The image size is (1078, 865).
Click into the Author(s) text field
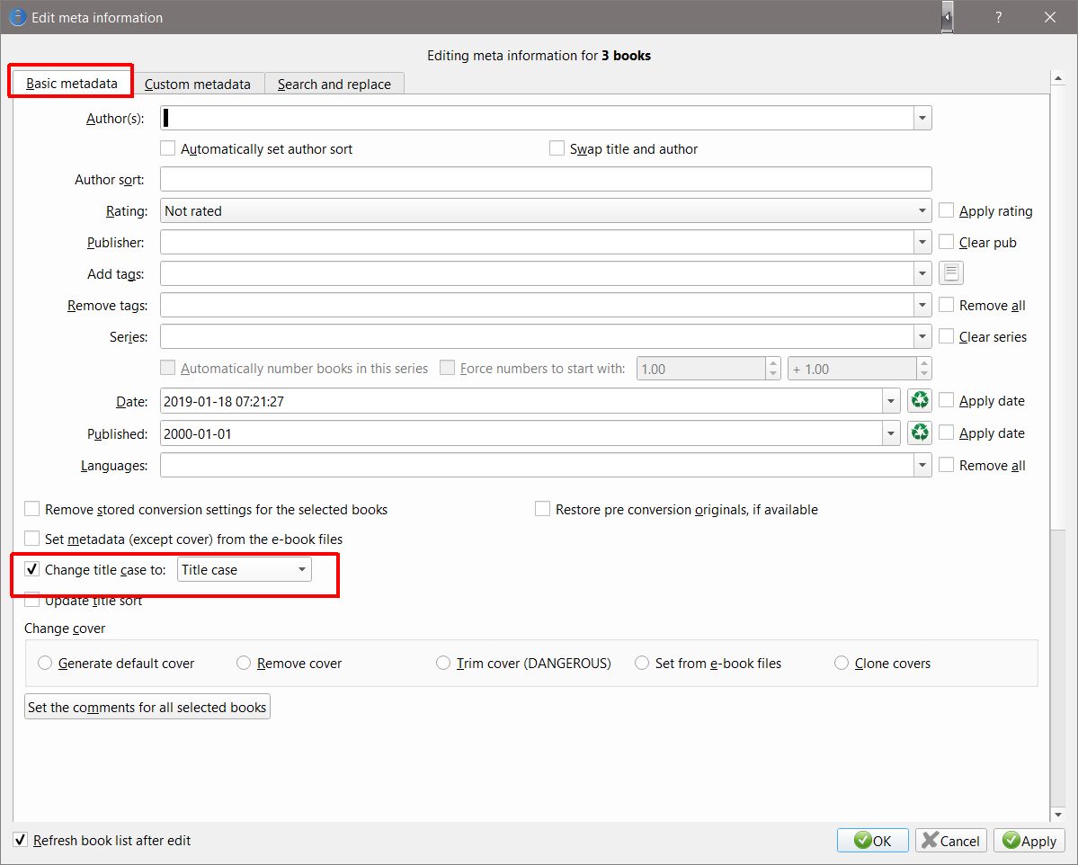point(537,119)
